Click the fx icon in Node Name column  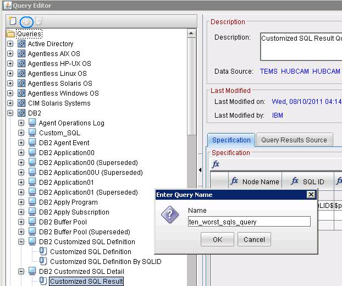pyautogui.click(x=234, y=181)
